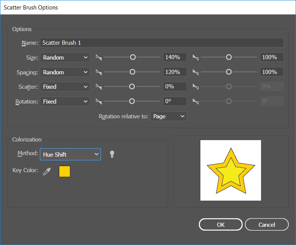
Task: Expand the Rotation relative to Page dropdown
Action: point(168,116)
